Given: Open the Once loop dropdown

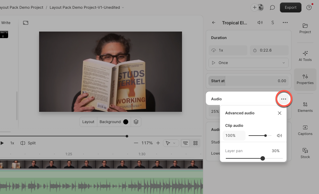Looking at the screenshot, I should [x=248, y=62].
